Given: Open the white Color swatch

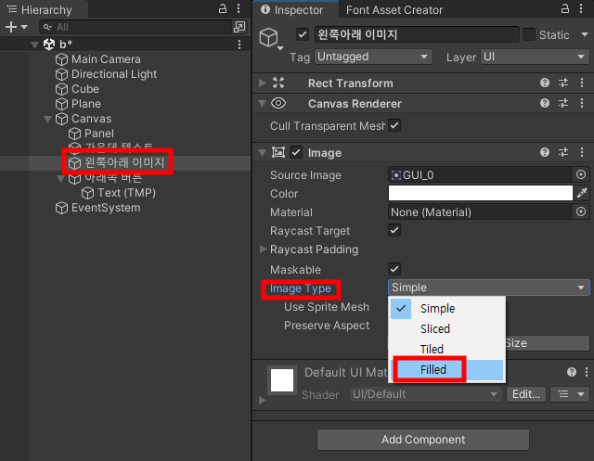Looking at the screenshot, I should pyautogui.click(x=481, y=193).
